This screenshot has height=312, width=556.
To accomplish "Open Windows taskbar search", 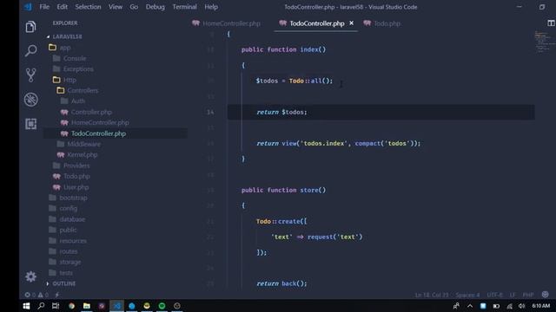I will pyautogui.click(x=41, y=306).
